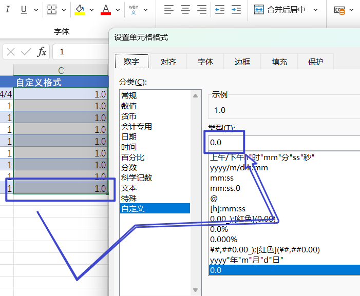Align text to the right
The width and height of the screenshot is (360, 296).
click(x=202, y=10)
